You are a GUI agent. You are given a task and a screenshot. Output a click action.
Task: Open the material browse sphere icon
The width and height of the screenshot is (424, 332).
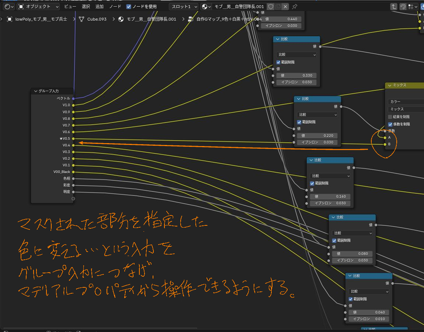tap(206, 7)
